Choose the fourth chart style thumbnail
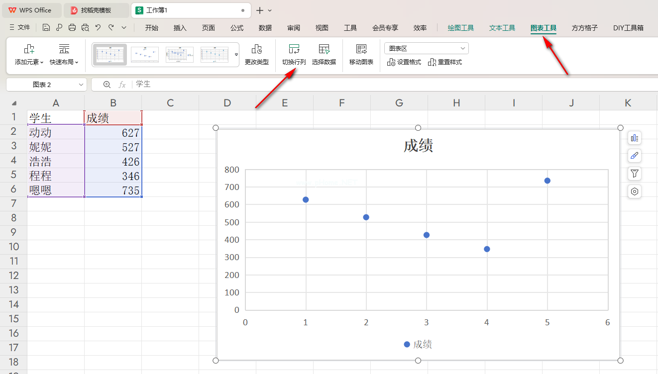The width and height of the screenshot is (658, 374). click(x=215, y=55)
